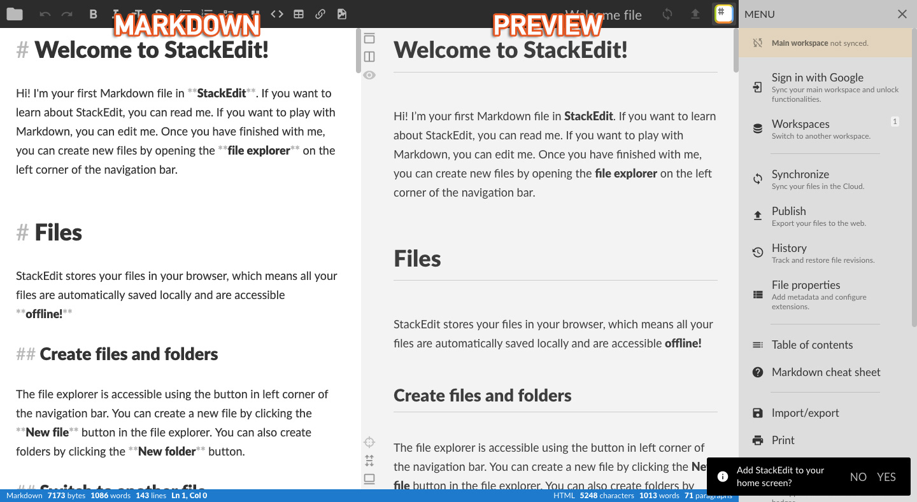Choose Print in the side menu
Viewport: 917px width, 502px height.
(x=825, y=440)
